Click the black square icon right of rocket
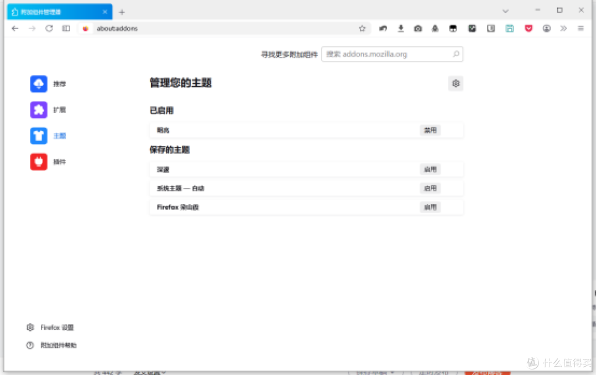 (453, 29)
